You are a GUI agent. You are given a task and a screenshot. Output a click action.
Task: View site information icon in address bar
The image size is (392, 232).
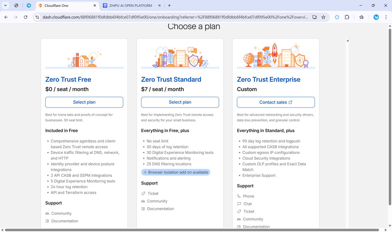coord(37,17)
